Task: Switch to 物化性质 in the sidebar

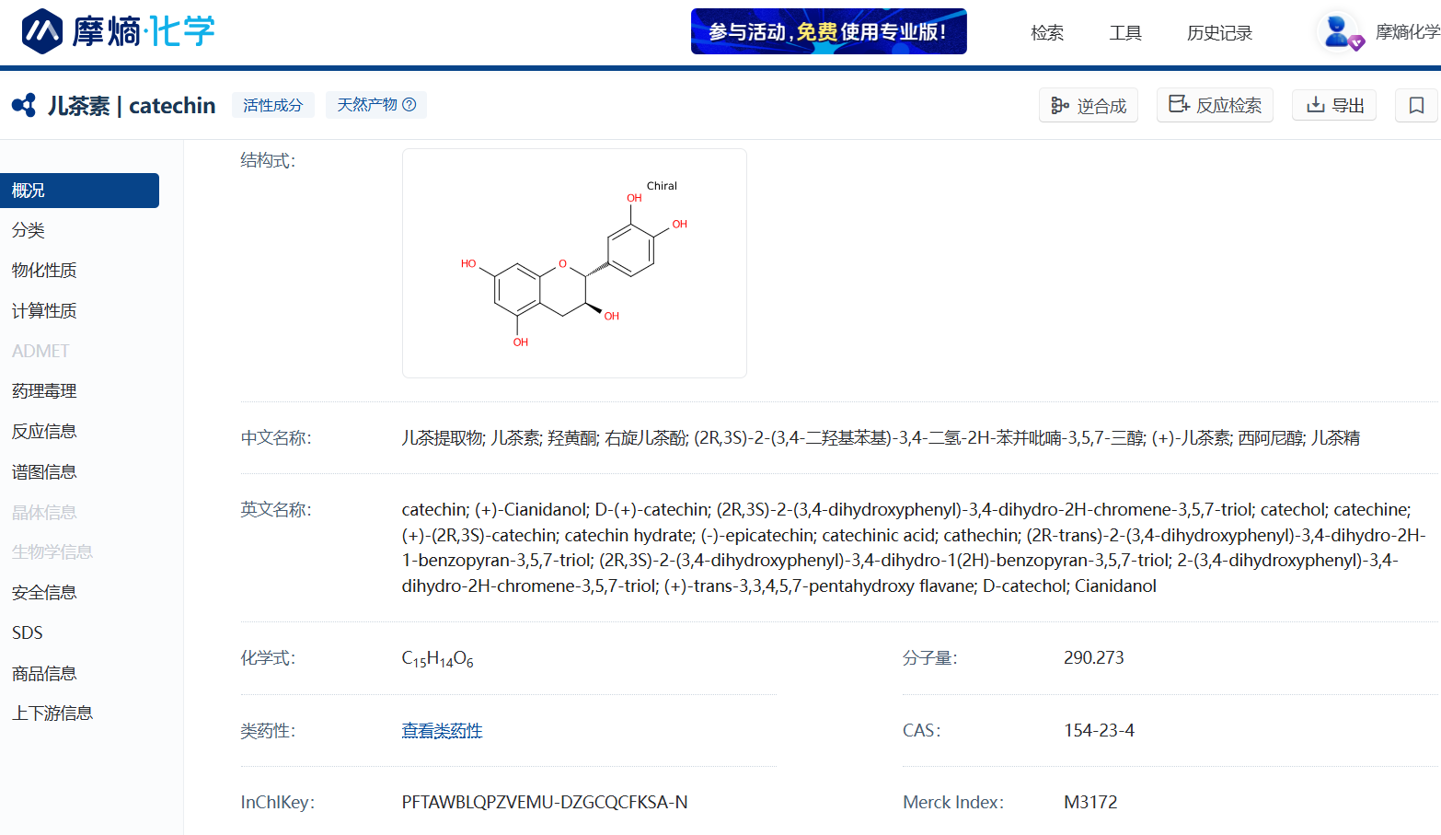Action: pos(44,271)
